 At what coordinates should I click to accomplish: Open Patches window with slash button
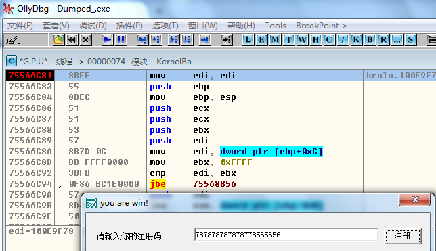[343, 40]
